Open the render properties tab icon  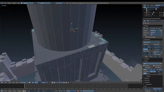click(147, 21)
